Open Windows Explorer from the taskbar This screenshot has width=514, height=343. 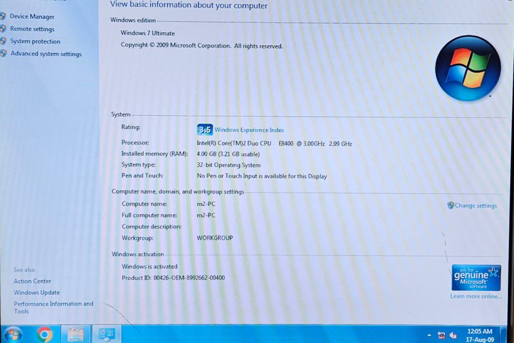tap(76, 335)
